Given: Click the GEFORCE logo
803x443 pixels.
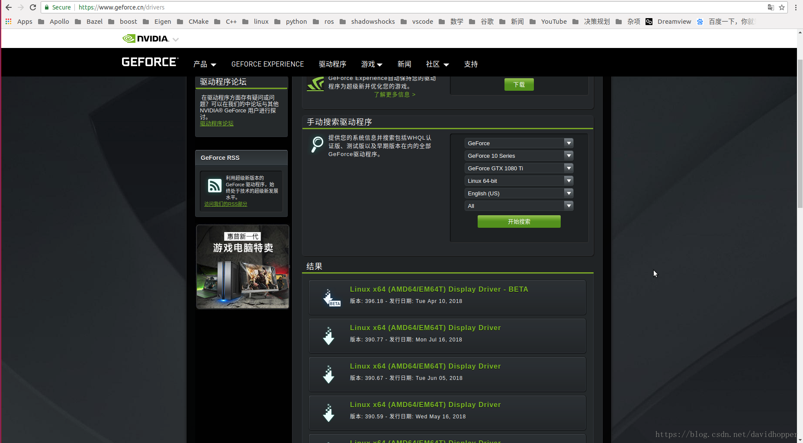Looking at the screenshot, I should [x=150, y=62].
